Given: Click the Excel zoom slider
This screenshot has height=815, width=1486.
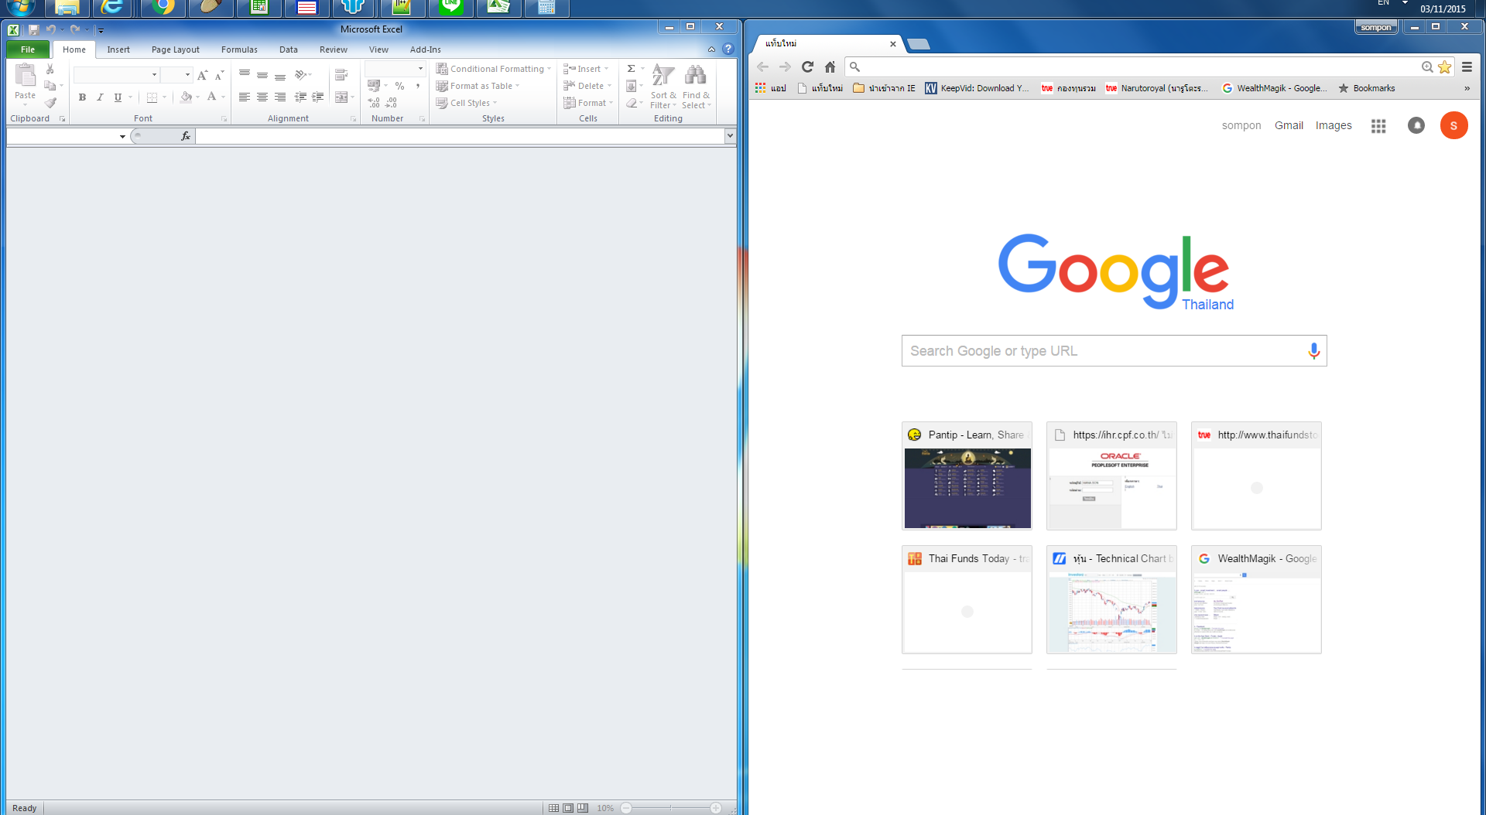Looking at the screenshot, I should tap(671, 808).
